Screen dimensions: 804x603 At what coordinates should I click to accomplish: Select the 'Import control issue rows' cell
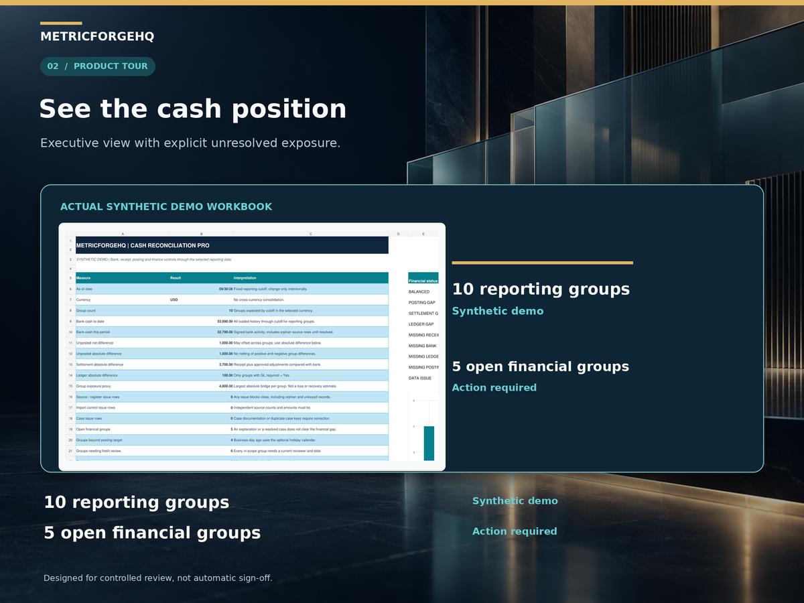pos(122,407)
